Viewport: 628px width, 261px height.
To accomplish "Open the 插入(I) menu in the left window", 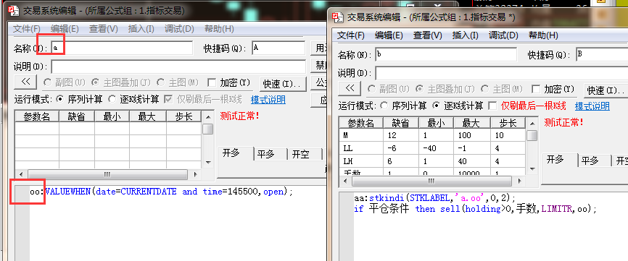I will coord(141,29).
